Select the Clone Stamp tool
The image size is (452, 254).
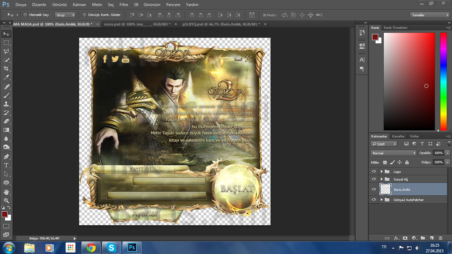click(6, 104)
